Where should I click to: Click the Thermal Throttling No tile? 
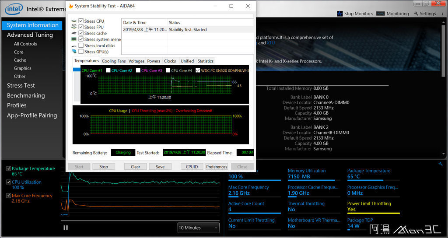click(314, 207)
